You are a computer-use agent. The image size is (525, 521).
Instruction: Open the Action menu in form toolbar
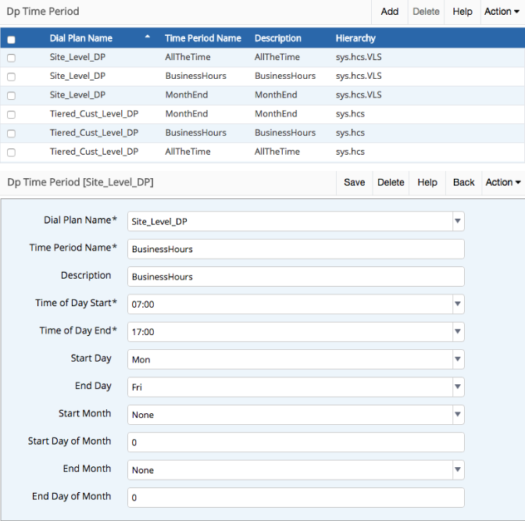[503, 182]
